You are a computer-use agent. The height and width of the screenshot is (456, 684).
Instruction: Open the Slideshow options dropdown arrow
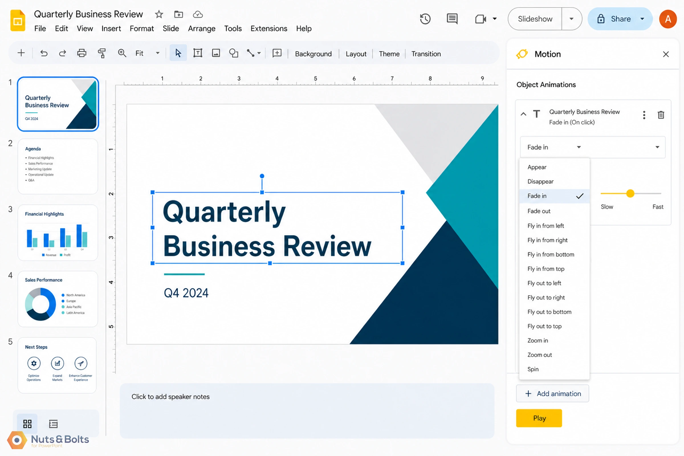(x=571, y=19)
